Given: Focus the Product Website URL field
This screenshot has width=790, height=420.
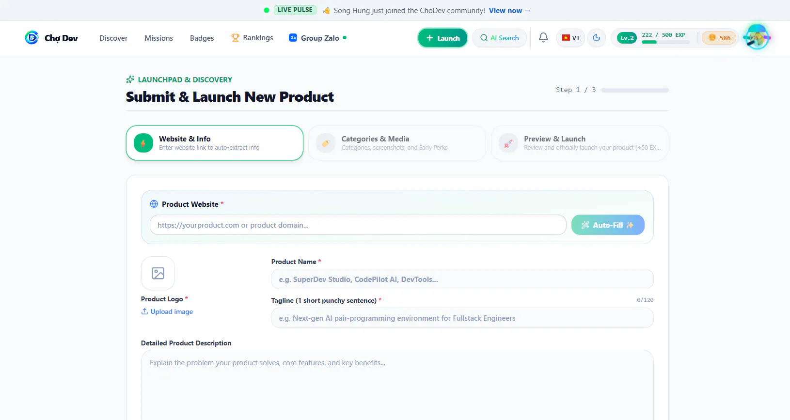Looking at the screenshot, I should (x=358, y=225).
